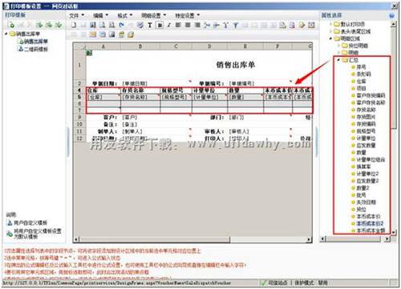The image size is (401, 289).
Task: Open the 特定设置 menu
Action: tap(188, 16)
